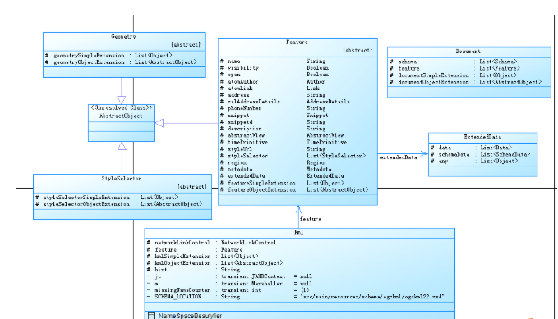
Task: Click the schemaData attribute in ExtendedData
Action: click(481, 154)
